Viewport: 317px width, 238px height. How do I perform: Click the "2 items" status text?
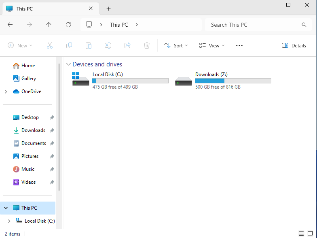(13, 234)
